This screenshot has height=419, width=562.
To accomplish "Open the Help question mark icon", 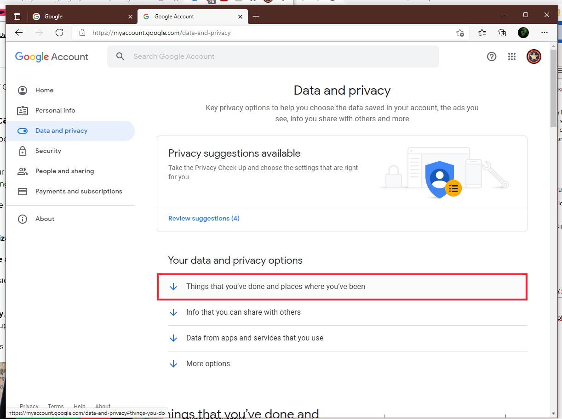I will (492, 57).
